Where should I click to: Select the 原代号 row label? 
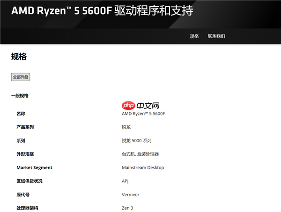pos(23,195)
